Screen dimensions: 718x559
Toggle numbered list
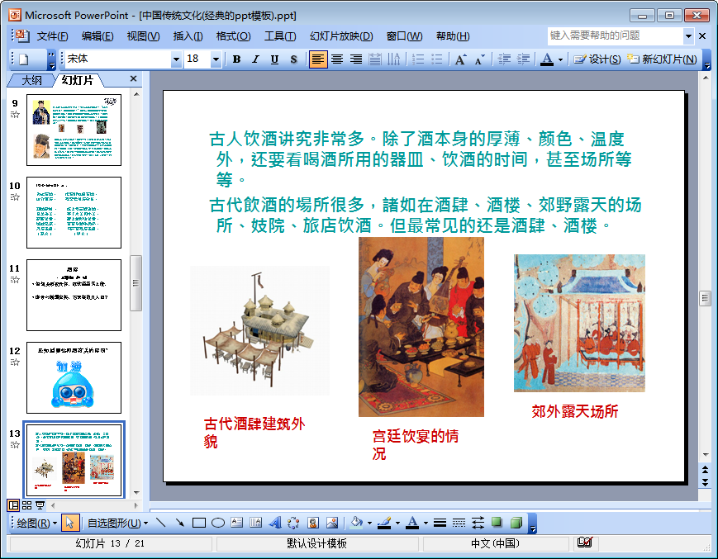(x=418, y=59)
